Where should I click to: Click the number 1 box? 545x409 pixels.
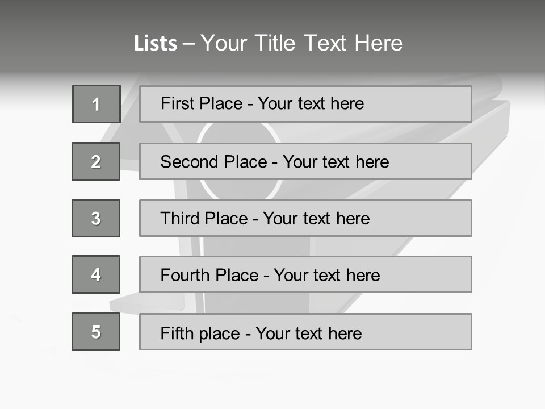pyautogui.click(x=97, y=104)
